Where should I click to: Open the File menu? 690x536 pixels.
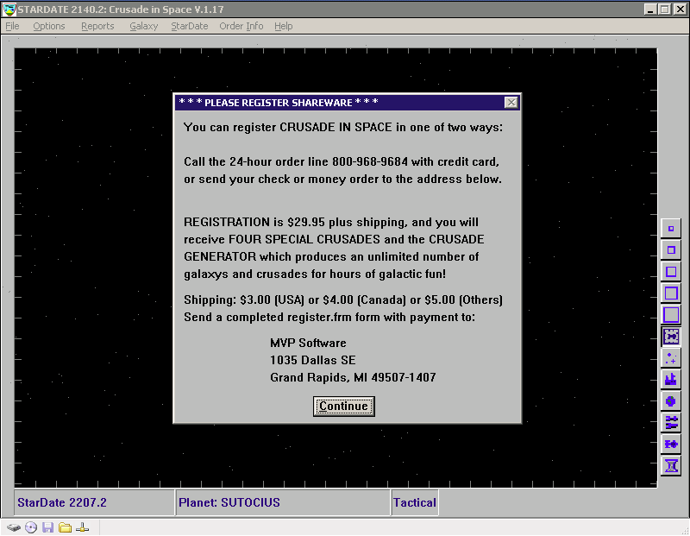tap(12, 26)
